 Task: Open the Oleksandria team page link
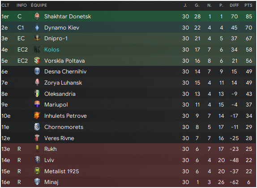point(60,94)
